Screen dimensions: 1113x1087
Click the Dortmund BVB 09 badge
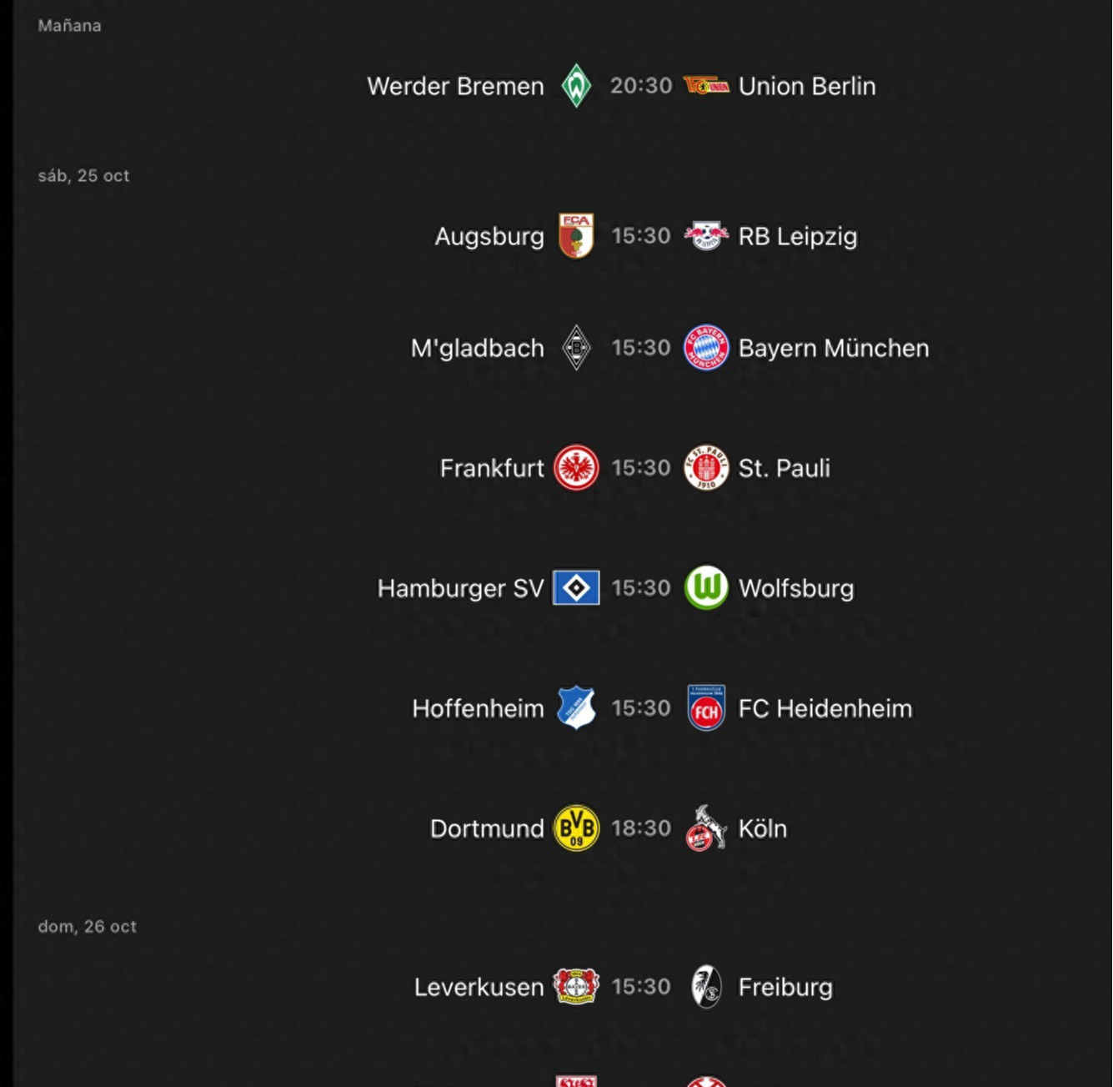point(576,828)
